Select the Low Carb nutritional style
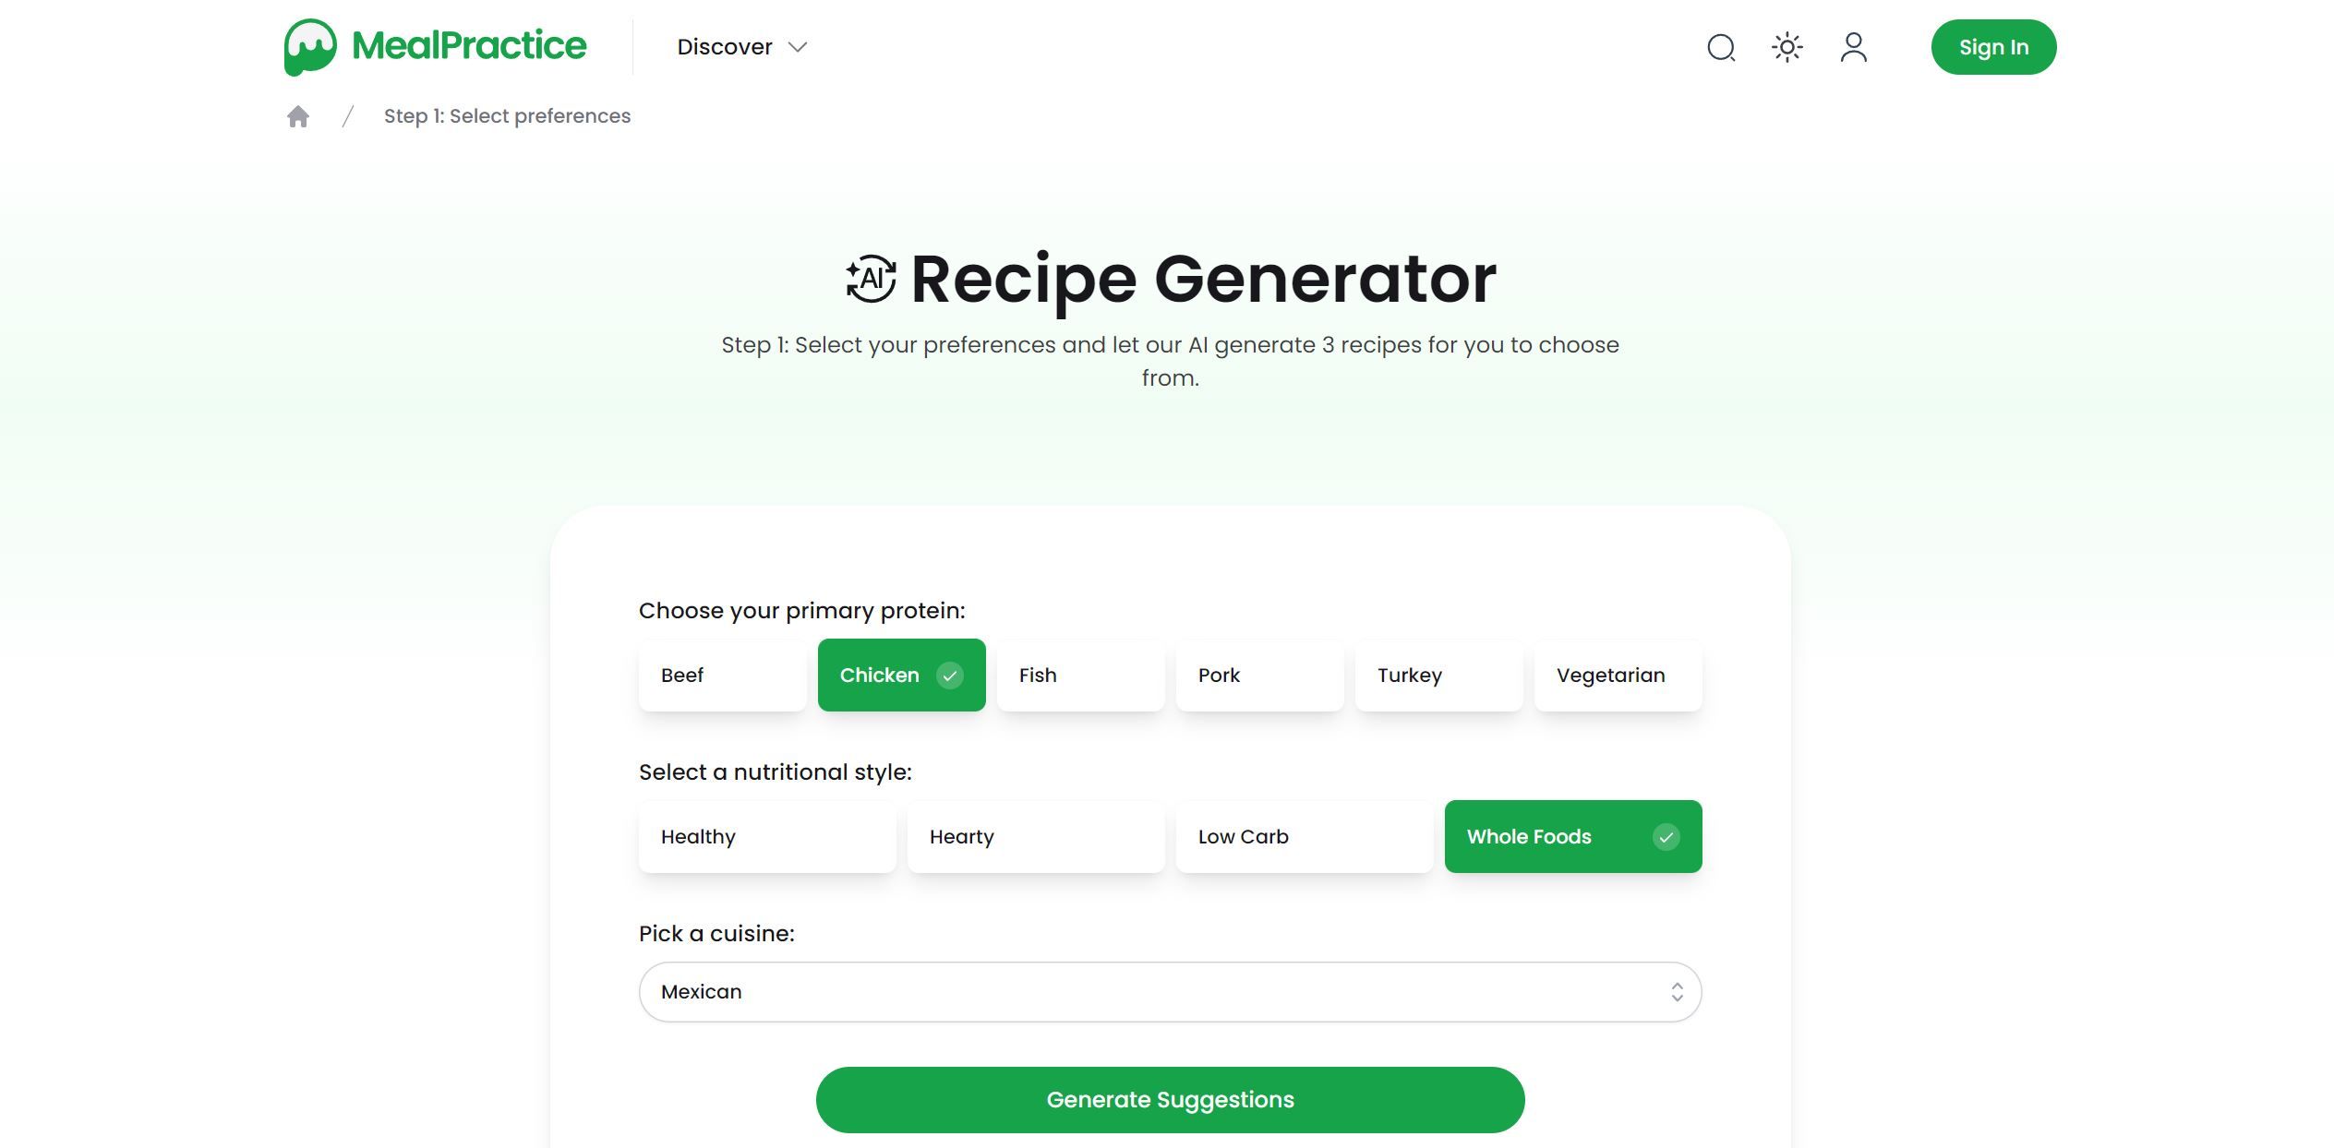The image size is (2334, 1148). (1304, 836)
